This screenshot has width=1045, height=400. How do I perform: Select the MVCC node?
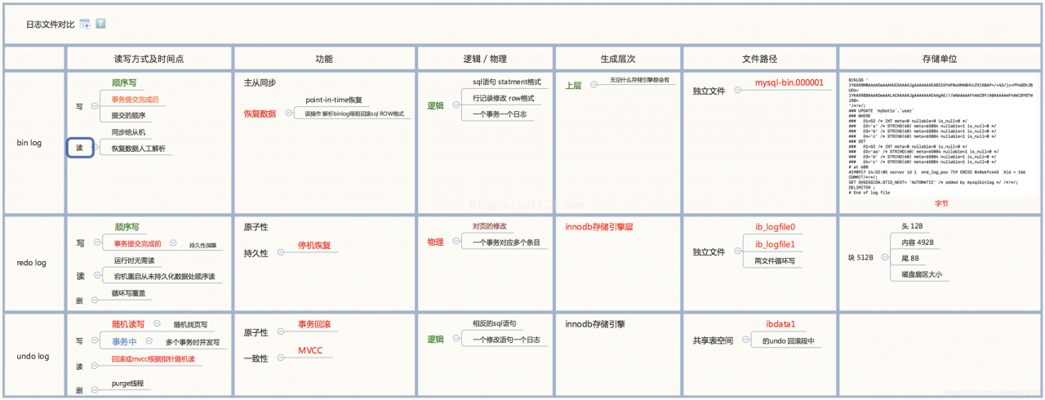pyautogui.click(x=309, y=349)
